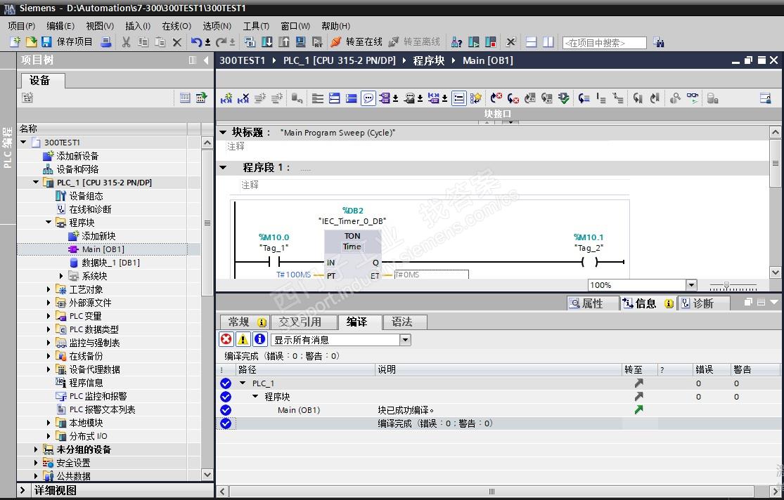Viewport: 784px width, 500px height.
Task: Start the CPU using the green play icon
Action: tap(473, 42)
